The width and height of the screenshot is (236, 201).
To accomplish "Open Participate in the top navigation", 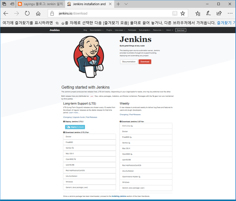I will coord(132,30).
